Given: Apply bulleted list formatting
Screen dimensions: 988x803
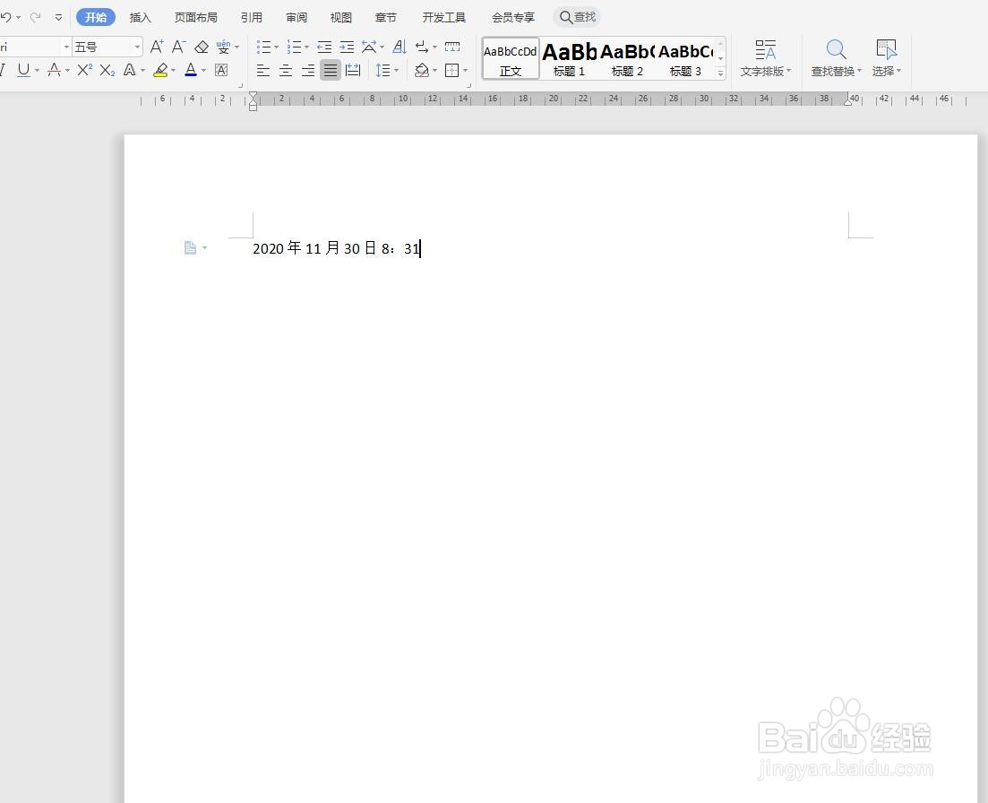Looking at the screenshot, I should 264,47.
